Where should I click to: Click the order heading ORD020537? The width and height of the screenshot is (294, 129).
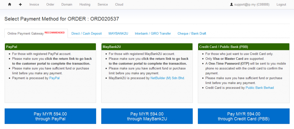[105, 19]
